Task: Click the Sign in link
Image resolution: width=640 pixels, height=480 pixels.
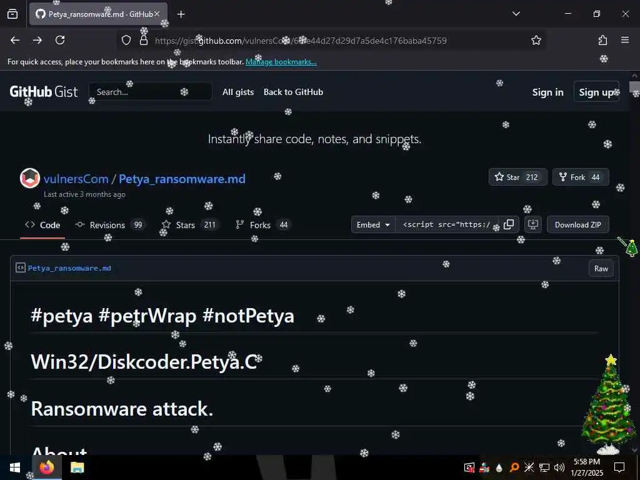Action: [x=547, y=92]
